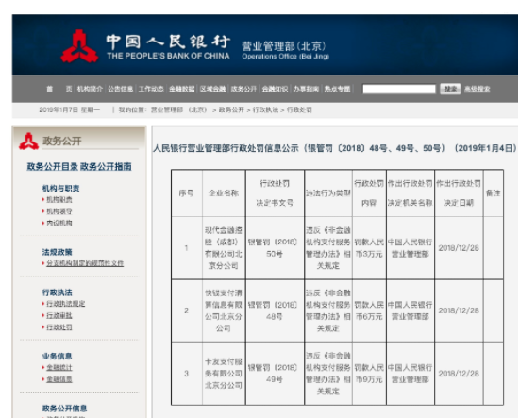Open the 内设机构 sidebar link
Viewport: 520px width, 418px height.
coord(59,223)
